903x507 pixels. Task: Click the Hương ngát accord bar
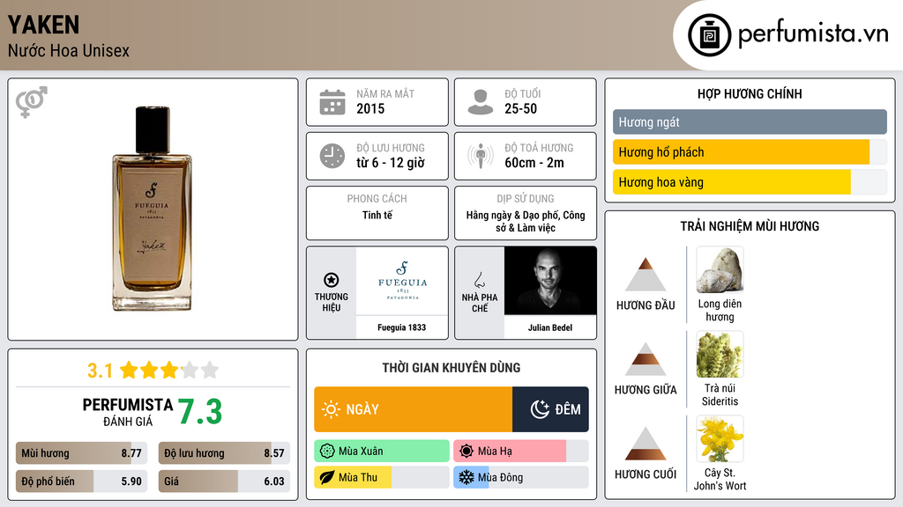tap(750, 121)
